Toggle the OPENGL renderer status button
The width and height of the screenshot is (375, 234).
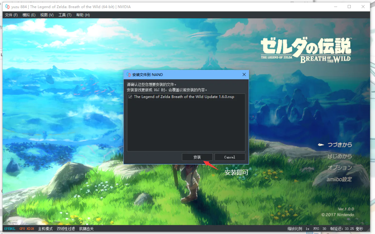[10, 229]
